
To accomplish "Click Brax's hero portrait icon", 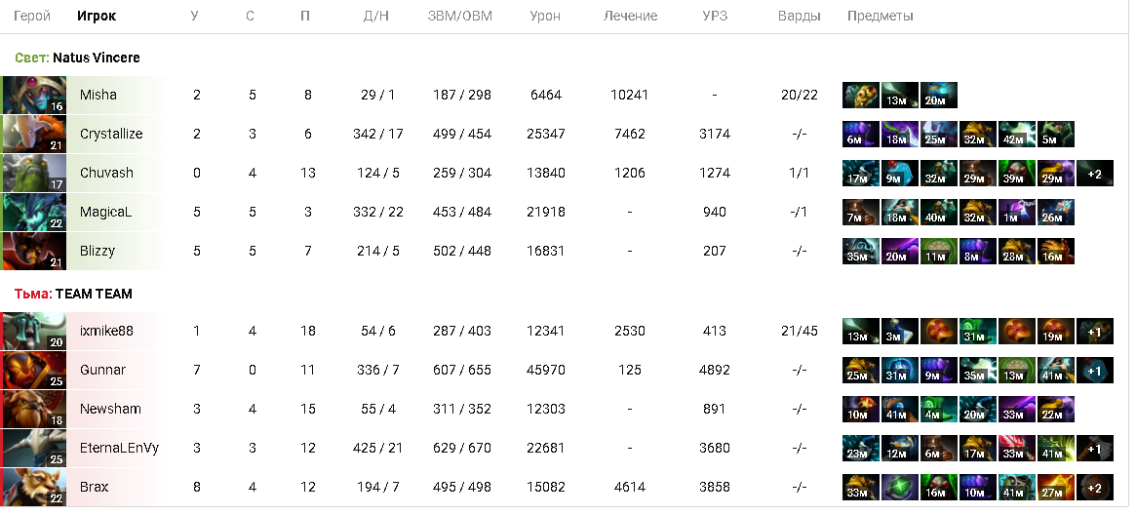I will coord(34,488).
